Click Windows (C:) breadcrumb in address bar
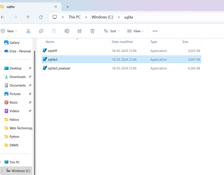The width and height of the screenshot is (224, 175). point(102,17)
